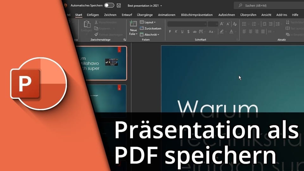The height and width of the screenshot is (171, 304).
Task: Switch to the Zeichnen tab
Action: [x=110, y=15]
